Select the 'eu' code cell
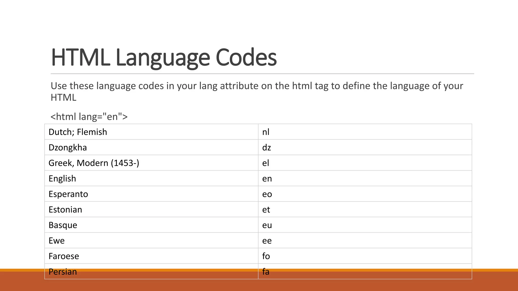 [x=365, y=225]
